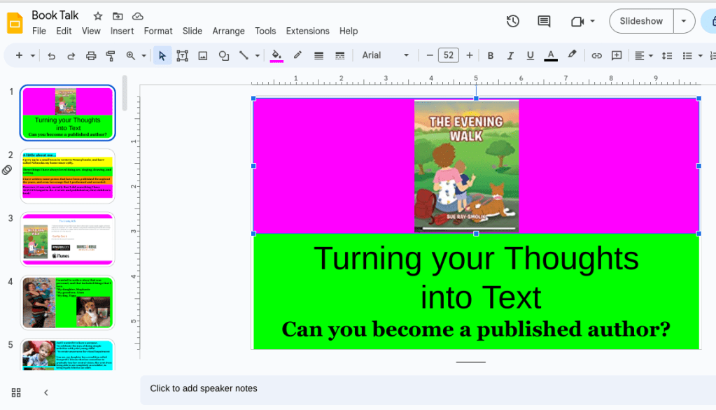Toggle underline formatting

[530, 56]
